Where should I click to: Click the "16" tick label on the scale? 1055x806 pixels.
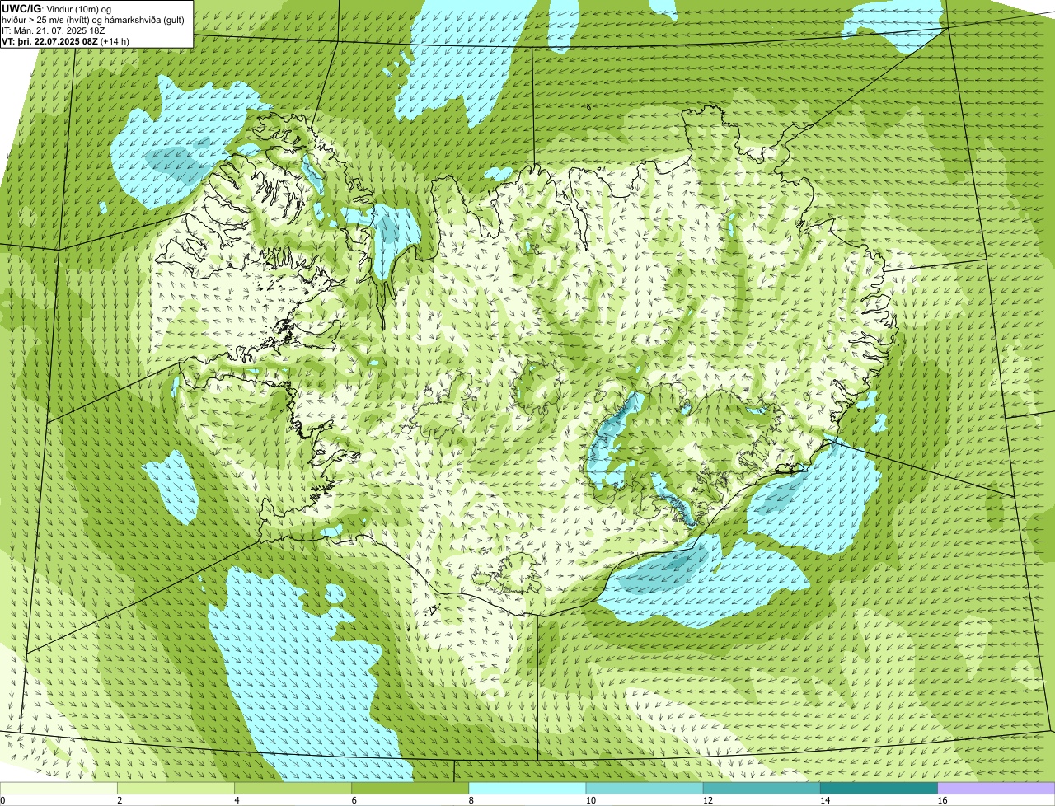(941, 800)
